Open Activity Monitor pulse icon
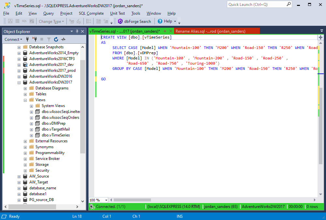The width and height of the screenshot is (326, 220). (63, 39)
